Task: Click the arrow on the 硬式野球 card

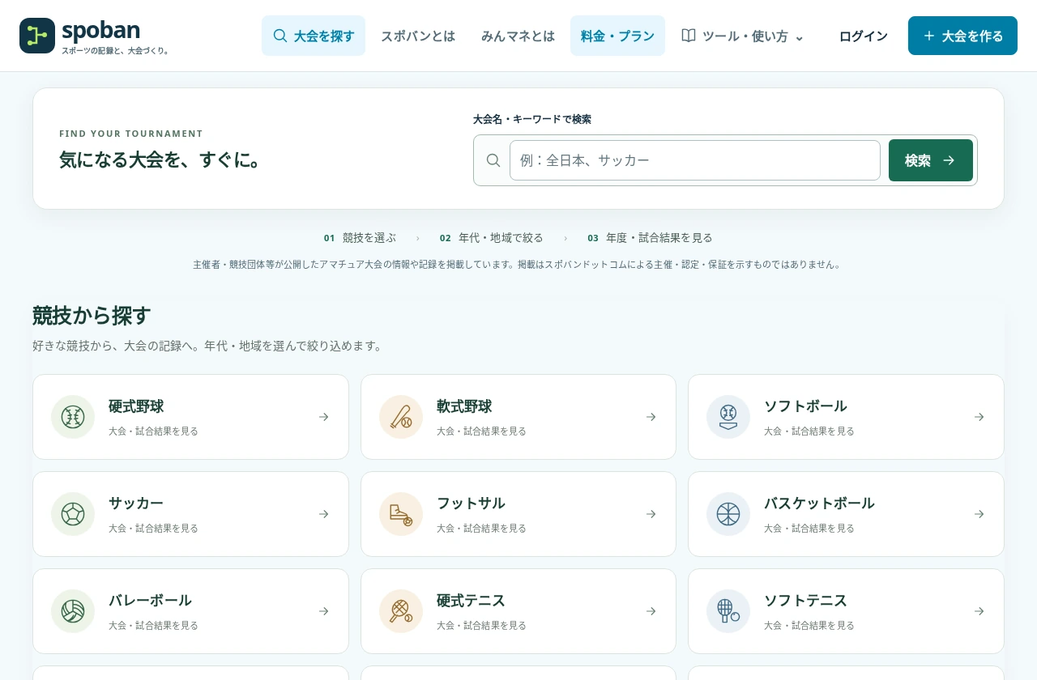Action: click(x=323, y=417)
